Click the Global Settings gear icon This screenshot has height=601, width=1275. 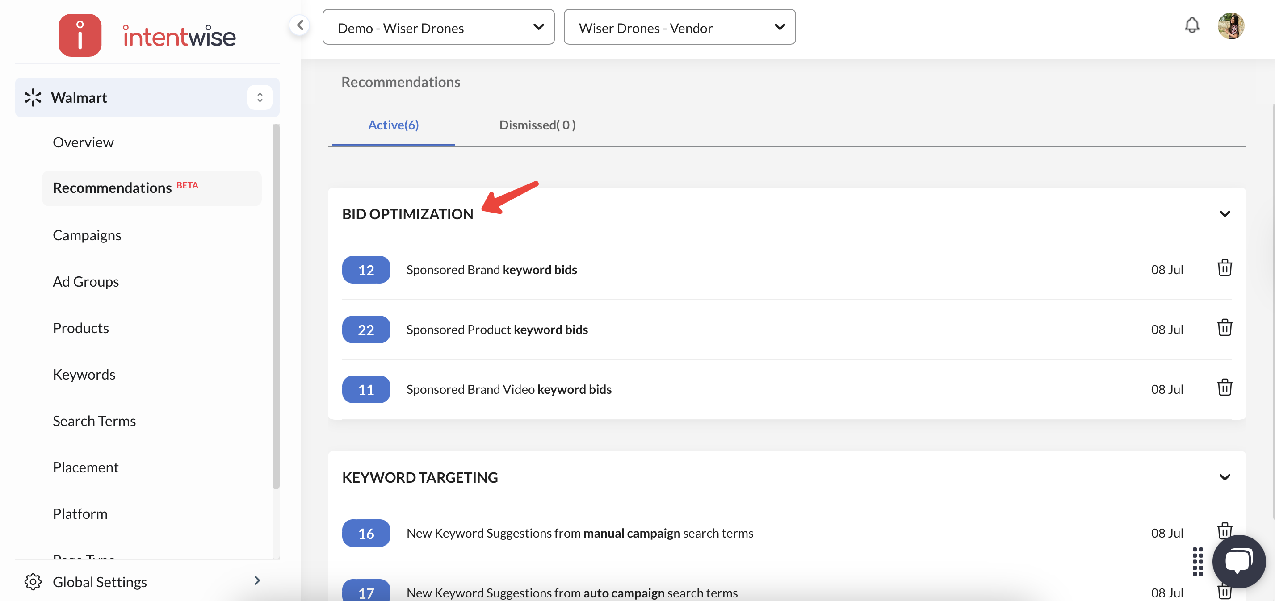[33, 582]
